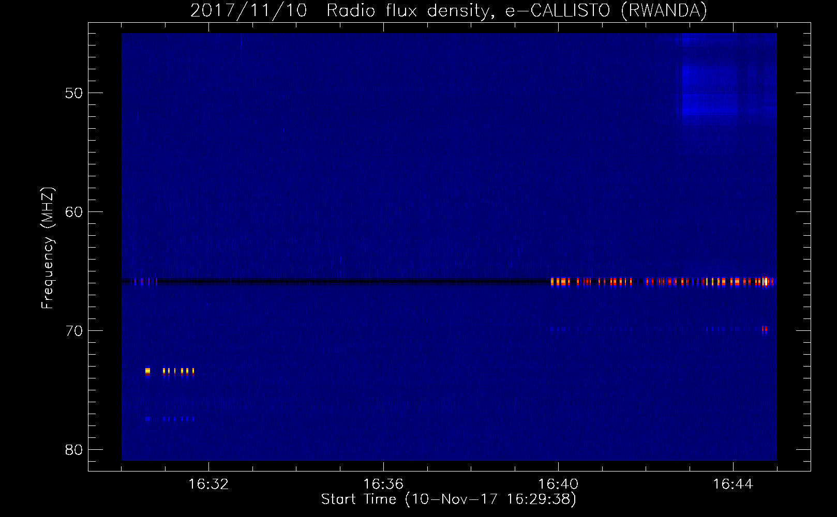Viewport: 837px width, 517px height.
Task: Click the 70 MHz frequency tick label
Action: [74, 331]
